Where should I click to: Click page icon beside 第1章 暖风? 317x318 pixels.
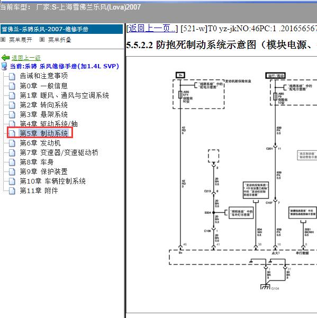[x=12, y=96]
